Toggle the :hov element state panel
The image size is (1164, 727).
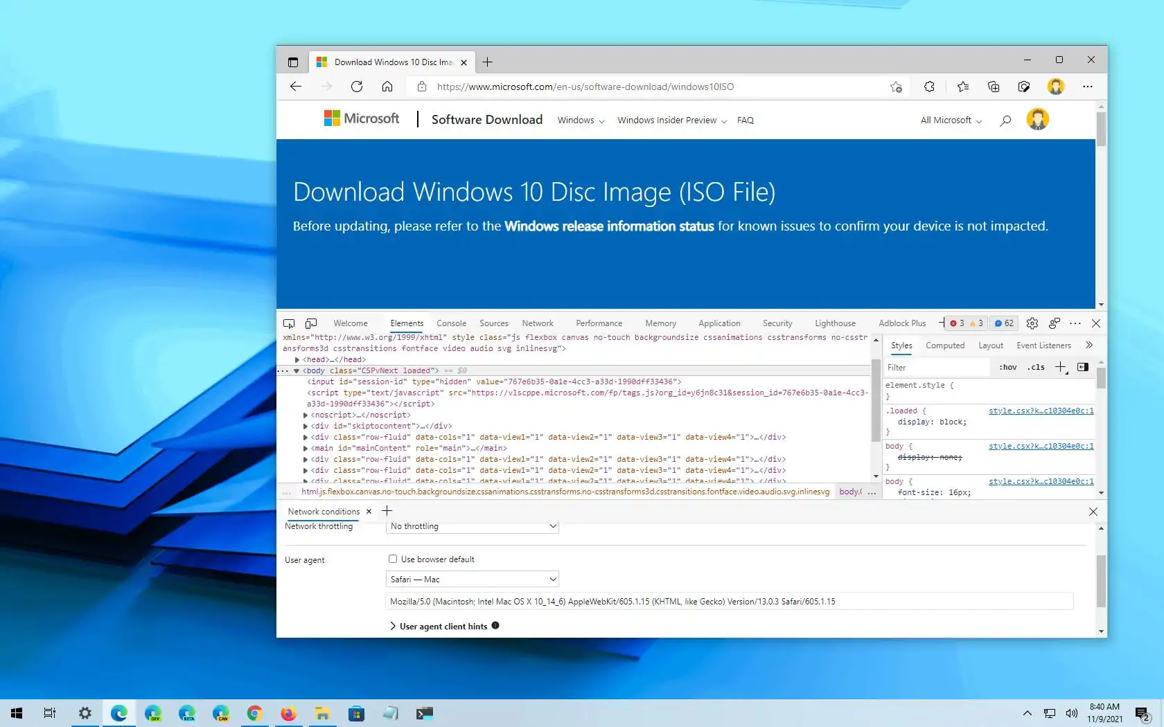tap(1008, 368)
